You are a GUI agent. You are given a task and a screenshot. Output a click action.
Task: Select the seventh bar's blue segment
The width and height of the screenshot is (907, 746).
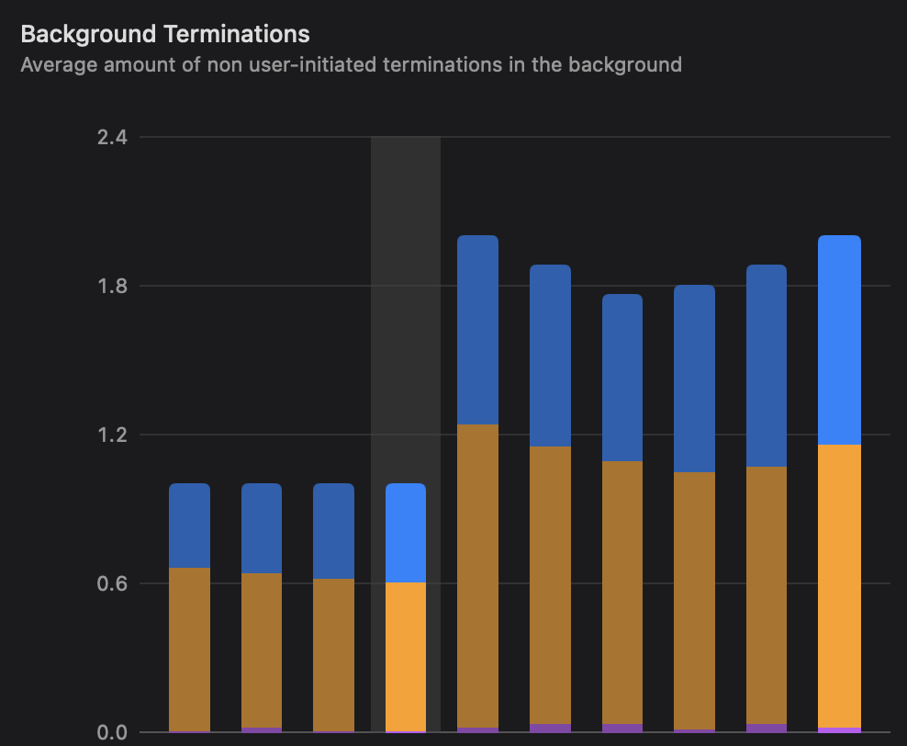pyautogui.click(x=621, y=378)
